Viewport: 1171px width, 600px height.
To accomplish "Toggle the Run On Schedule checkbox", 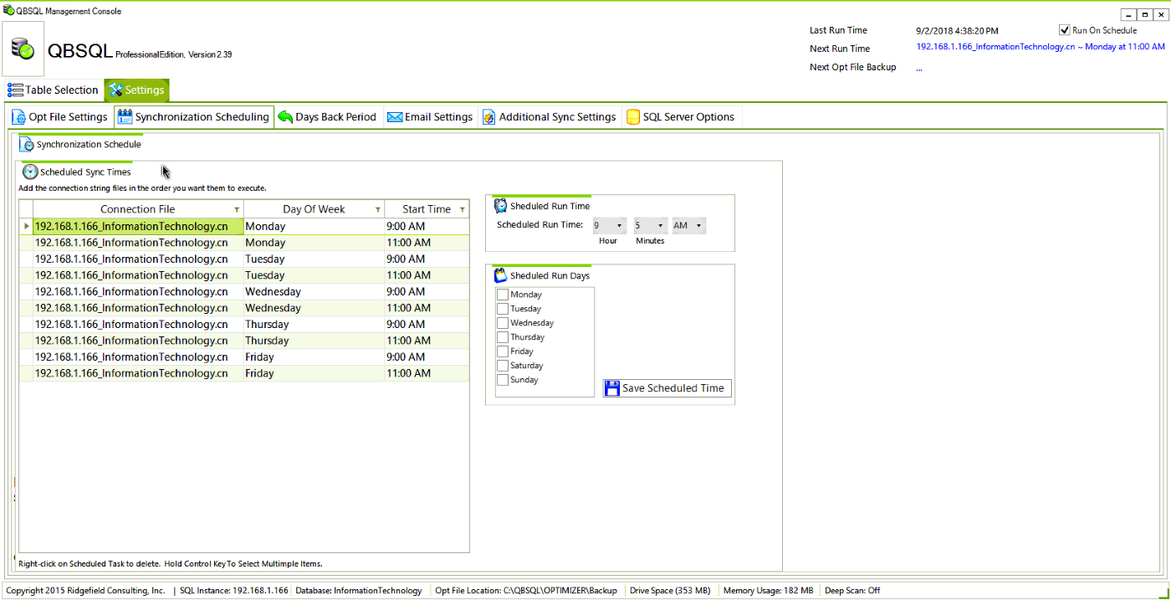I will click(1065, 30).
